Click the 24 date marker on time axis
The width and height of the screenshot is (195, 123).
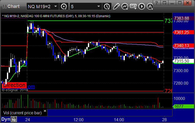click(28, 120)
